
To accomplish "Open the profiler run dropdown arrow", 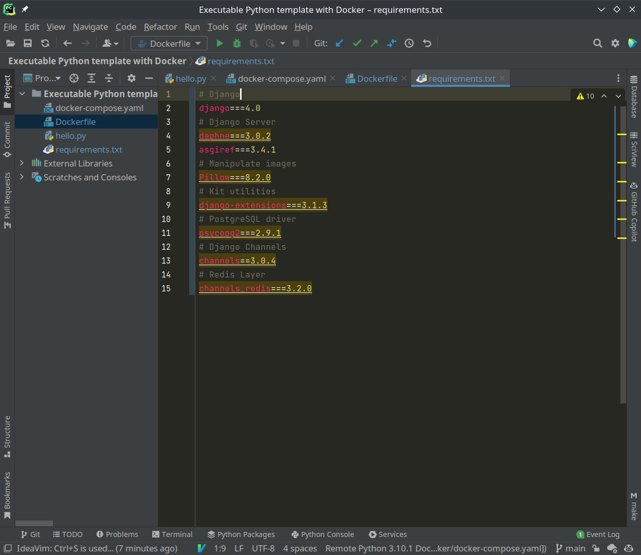I will point(283,44).
